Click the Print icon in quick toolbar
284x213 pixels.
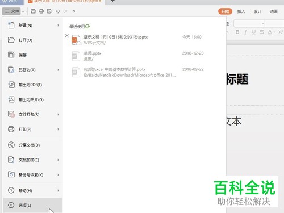[x=41, y=11]
